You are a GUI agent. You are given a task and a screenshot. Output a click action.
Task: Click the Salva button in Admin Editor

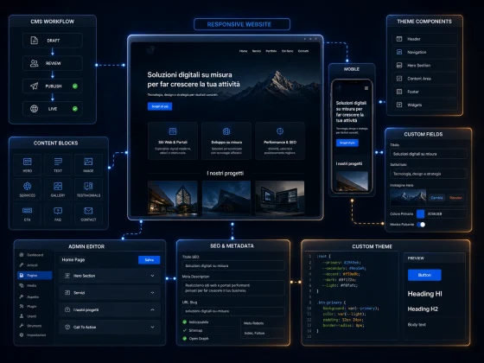pos(149,260)
